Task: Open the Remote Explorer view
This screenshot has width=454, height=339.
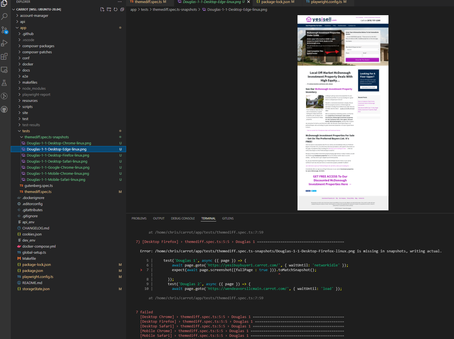Action: coord(4,70)
